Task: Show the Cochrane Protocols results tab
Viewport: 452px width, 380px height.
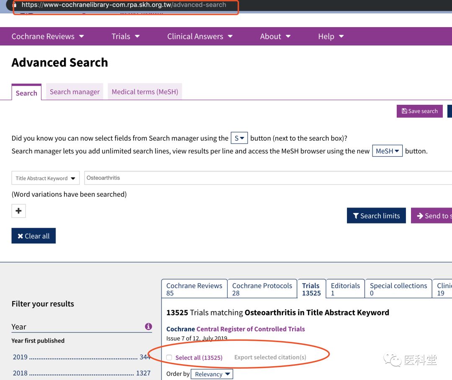Action: coord(262,289)
